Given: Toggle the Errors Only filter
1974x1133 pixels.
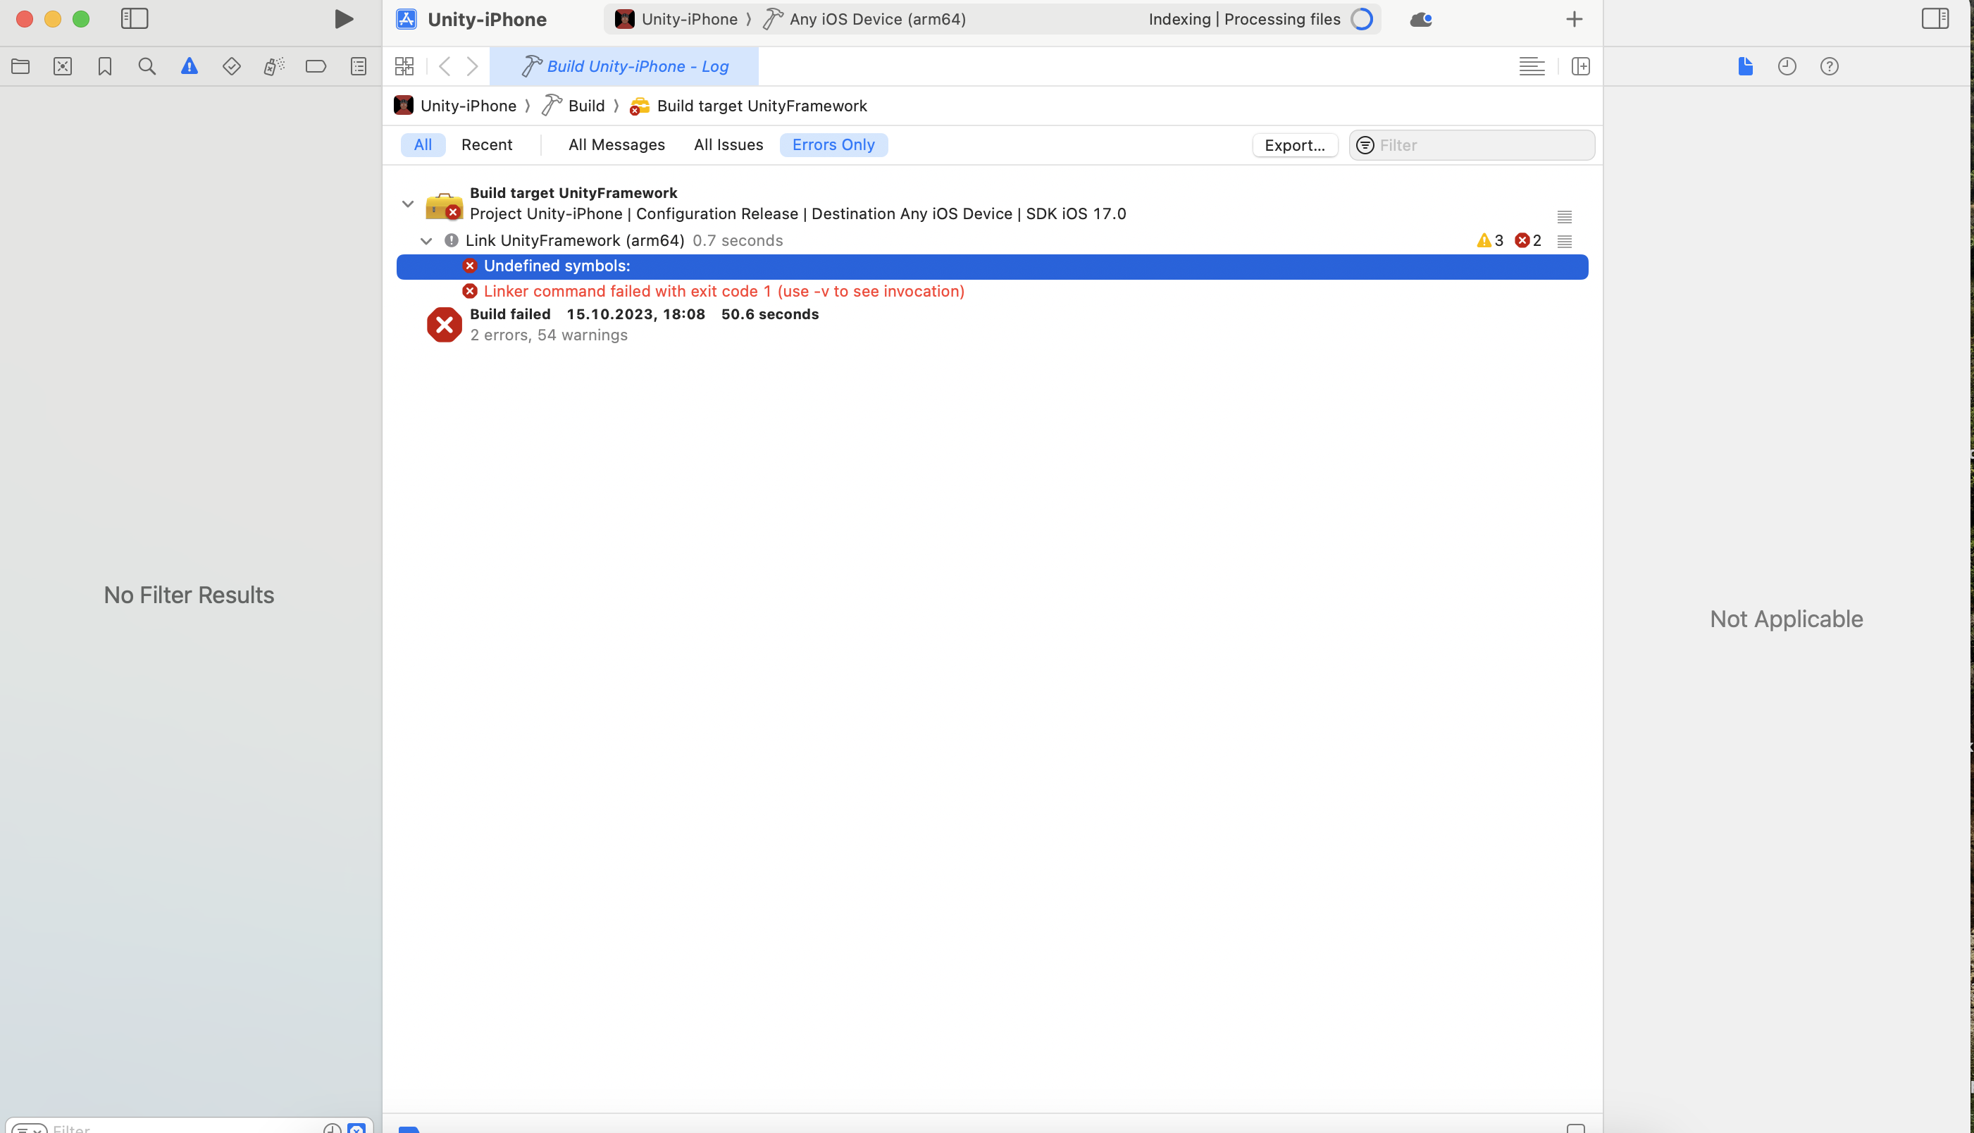Looking at the screenshot, I should [833, 144].
